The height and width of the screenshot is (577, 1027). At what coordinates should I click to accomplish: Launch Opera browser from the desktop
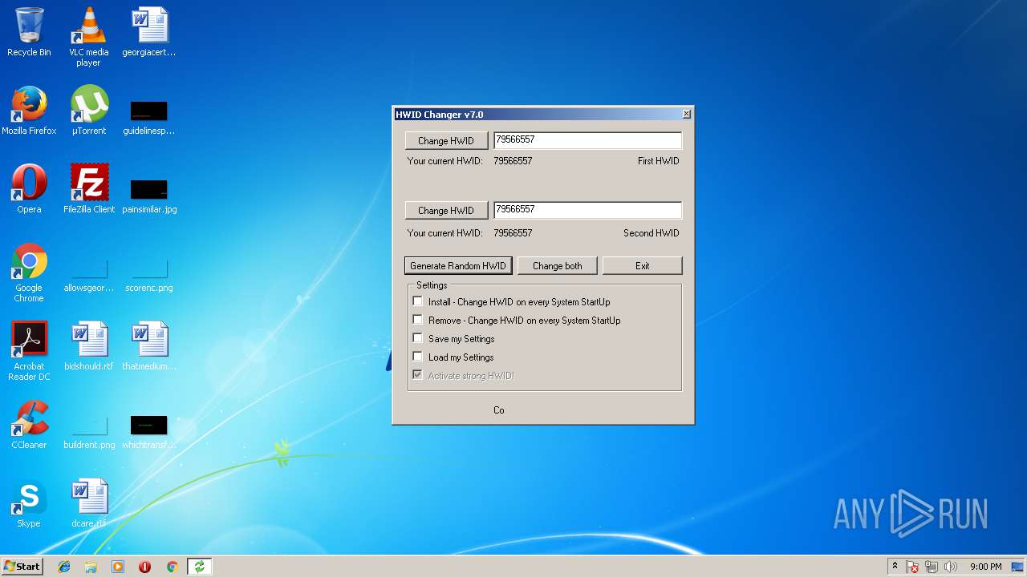pyautogui.click(x=29, y=189)
